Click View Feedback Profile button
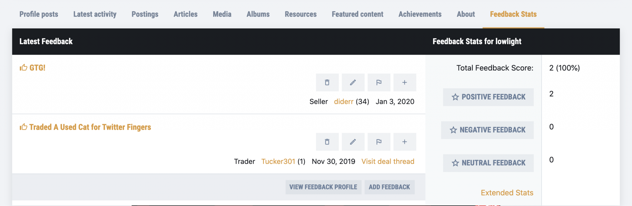 click(x=323, y=187)
